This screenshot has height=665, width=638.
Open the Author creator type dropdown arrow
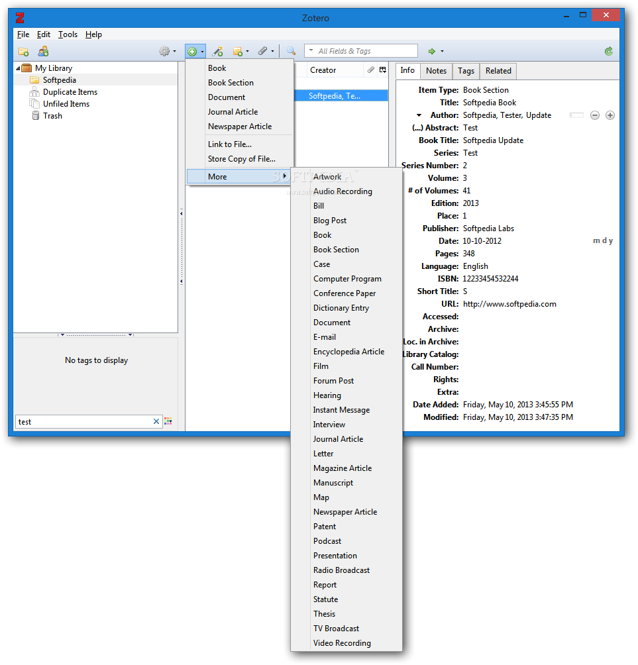click(x=419, y=115)
